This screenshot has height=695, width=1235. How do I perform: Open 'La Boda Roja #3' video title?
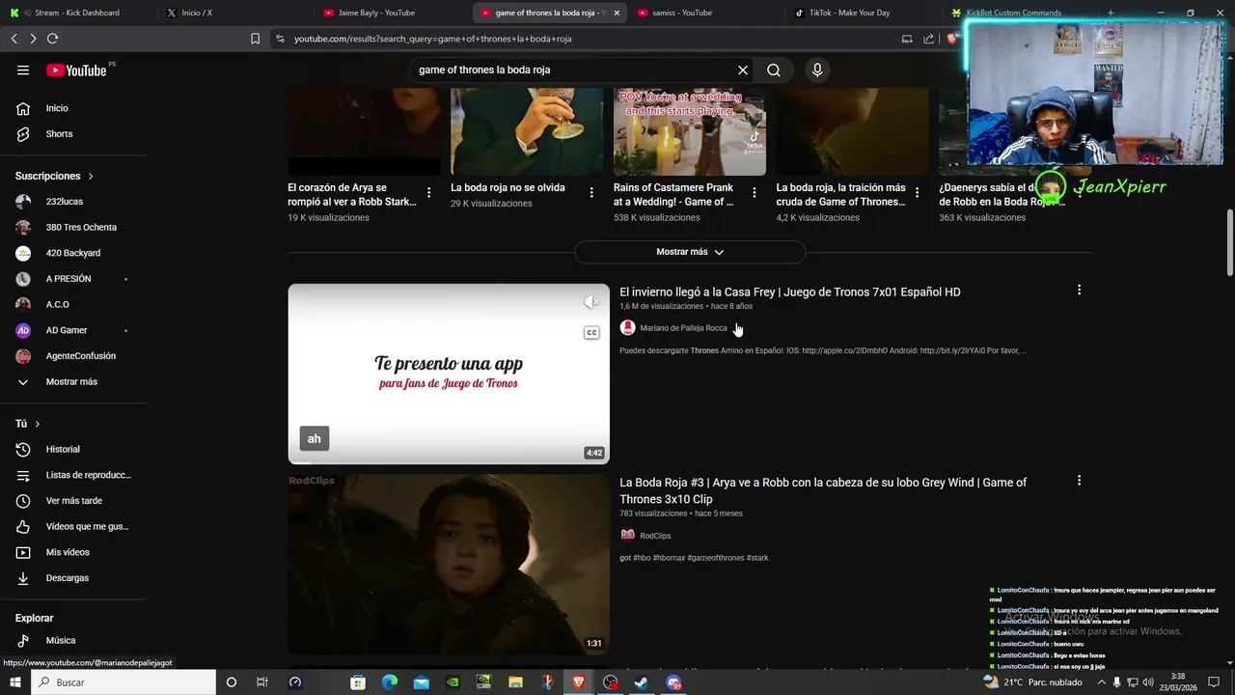(x=823, y=490)
